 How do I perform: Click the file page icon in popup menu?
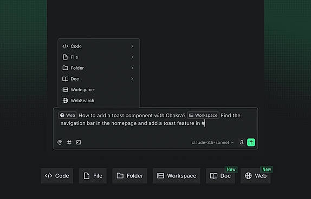click(65, 57)
